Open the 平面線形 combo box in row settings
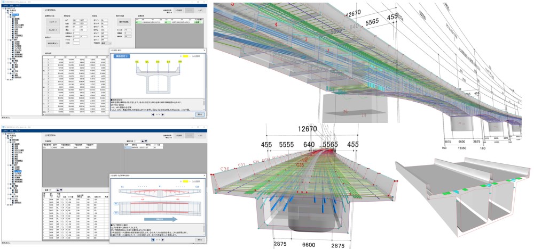This screenshot has height=249, width=534. click(x=106, y=43)
